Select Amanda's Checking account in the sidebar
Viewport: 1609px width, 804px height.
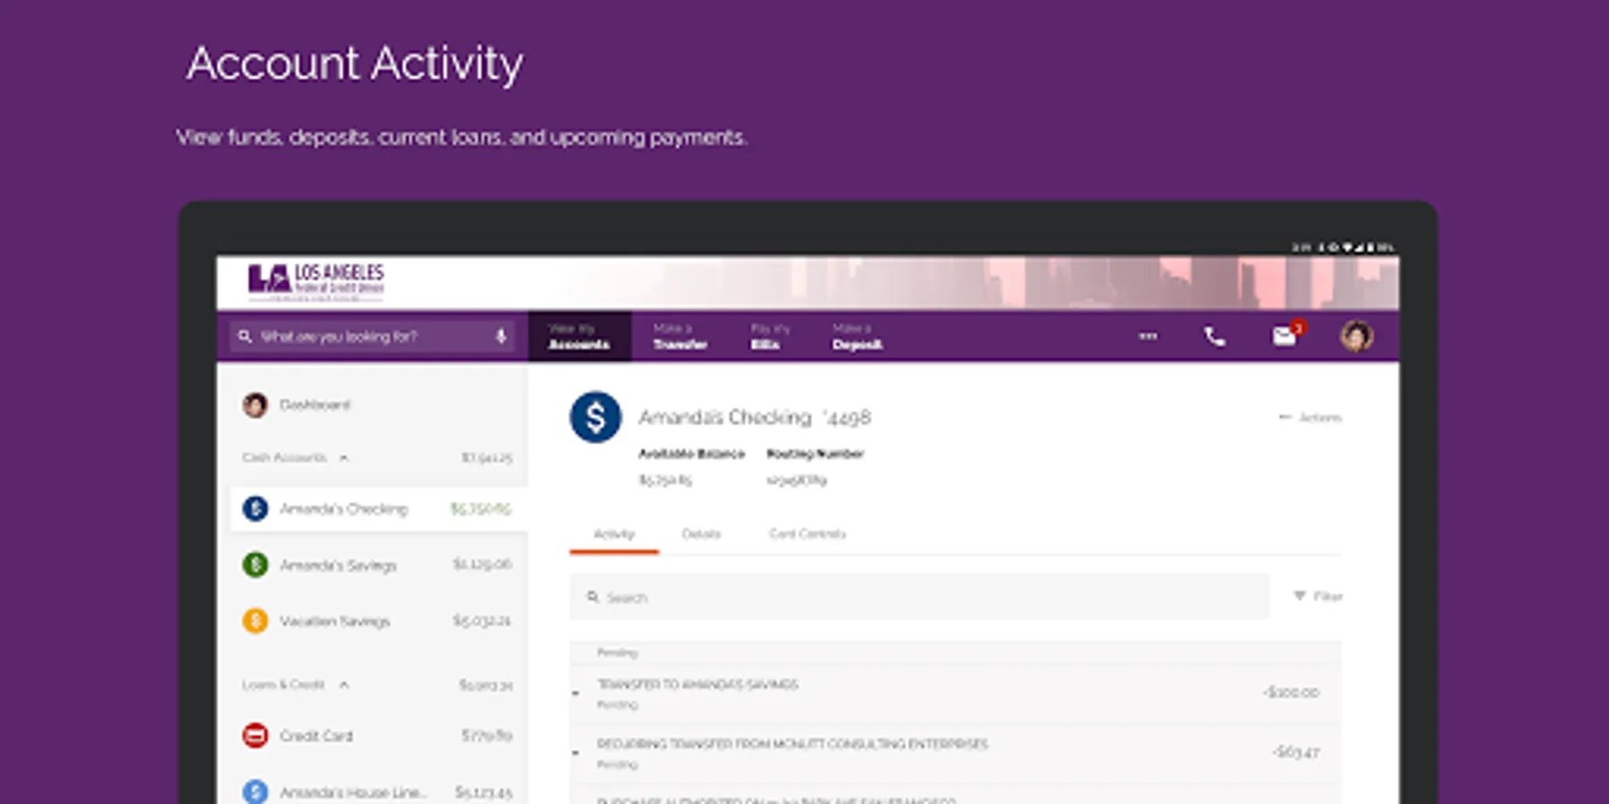pyautogui.click(x=378, y=509)
